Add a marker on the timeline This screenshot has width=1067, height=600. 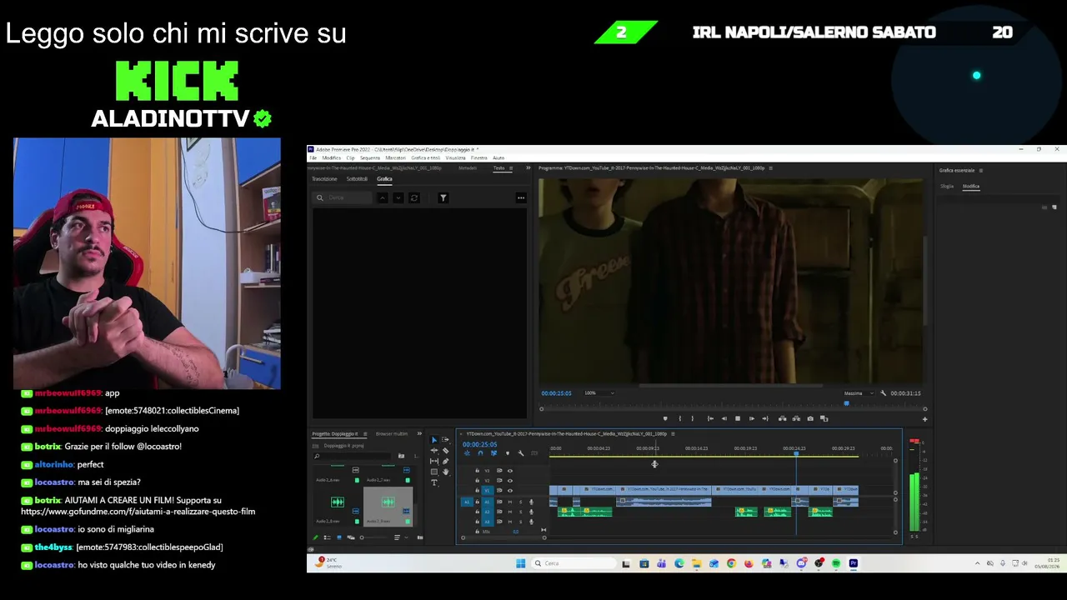(x=507, y=453)
